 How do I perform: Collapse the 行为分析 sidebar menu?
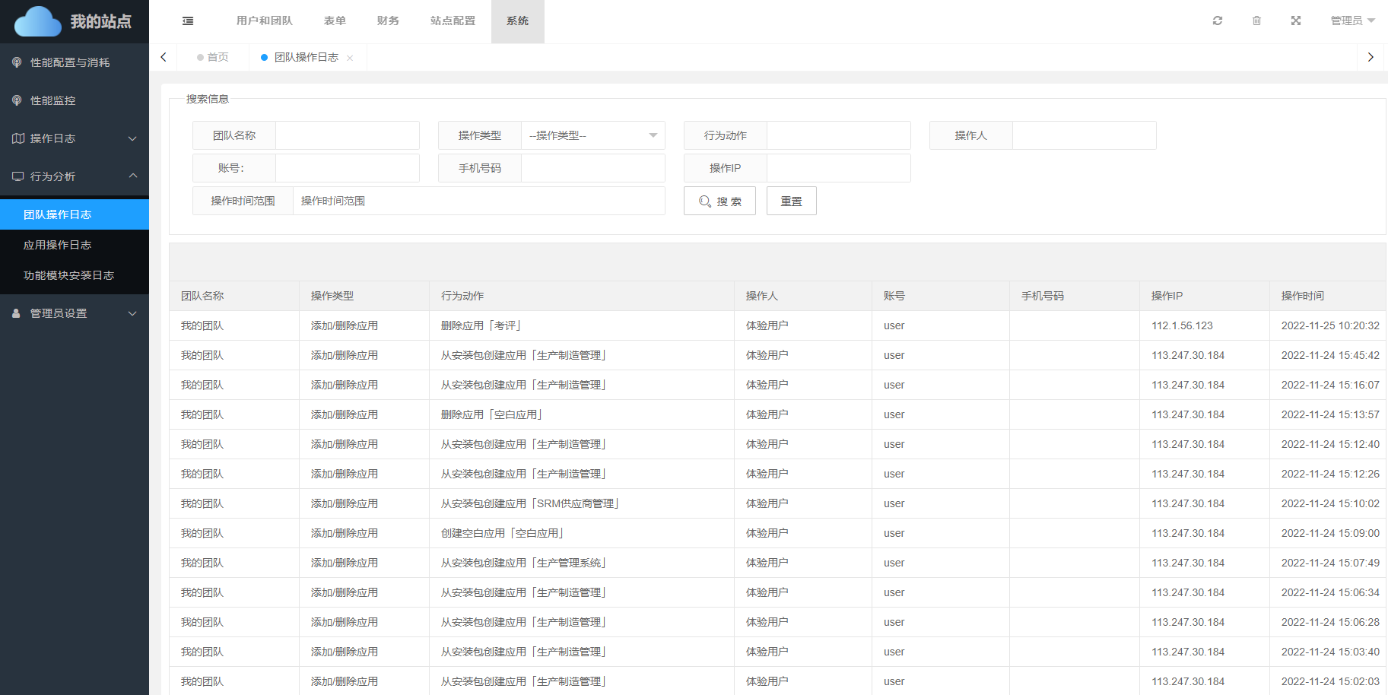coord(74,176)
